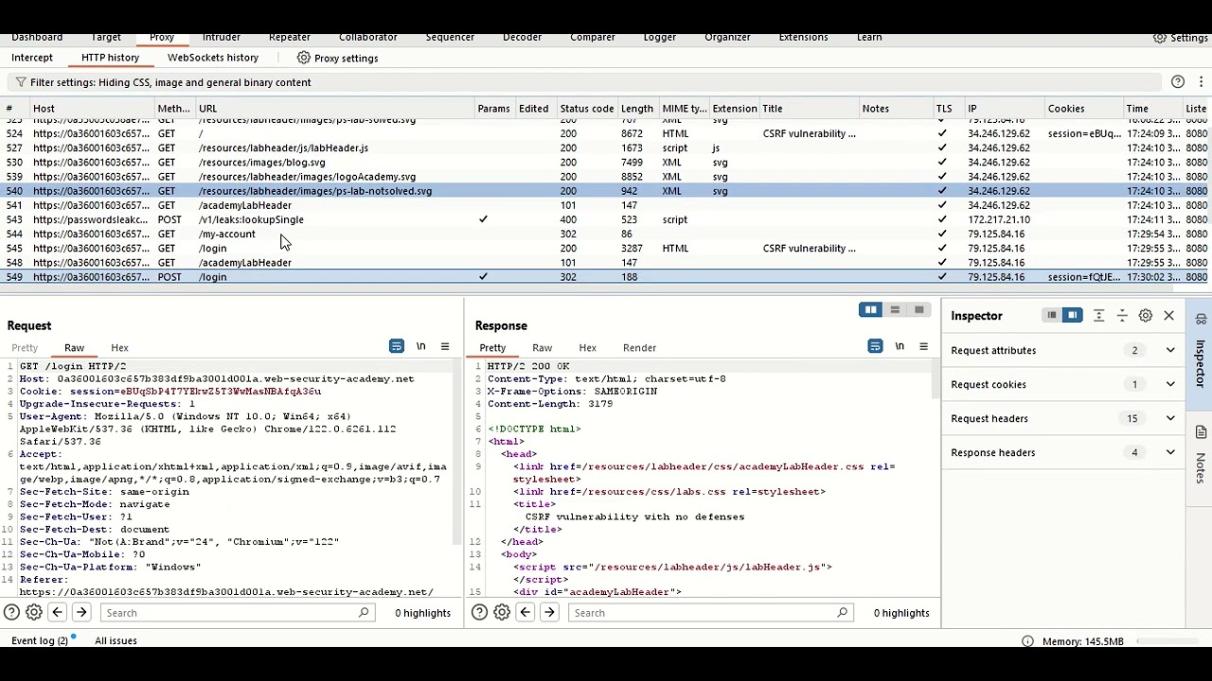The image size is (1212, 681).
Task: Open the Decoder tab
Action: pyautogui.click(x=522, y=37)
